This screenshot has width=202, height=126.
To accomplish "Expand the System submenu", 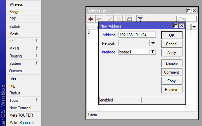I will click(x=37, y=63).
